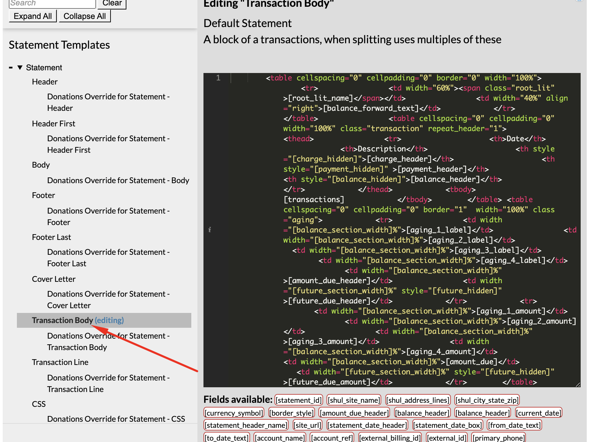Viewport: 605px width, 442px height.
Task: Insert the [currency_symbol] field tag
Action: coord(234,413)
